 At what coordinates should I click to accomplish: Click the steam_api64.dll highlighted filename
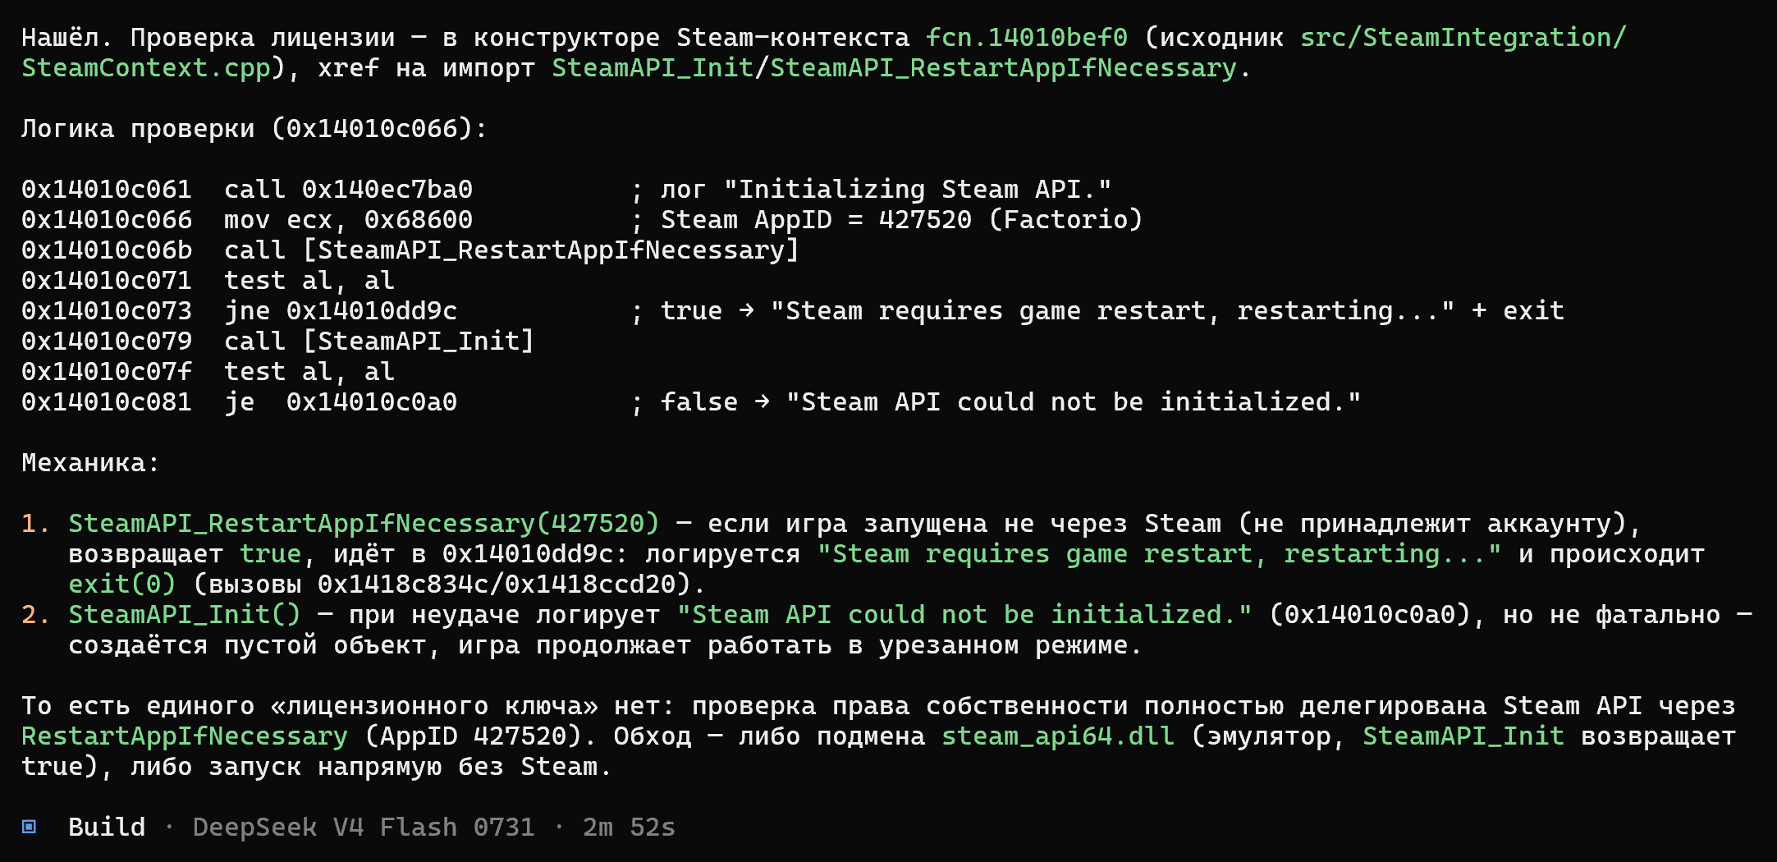[x=1058, y=736]
